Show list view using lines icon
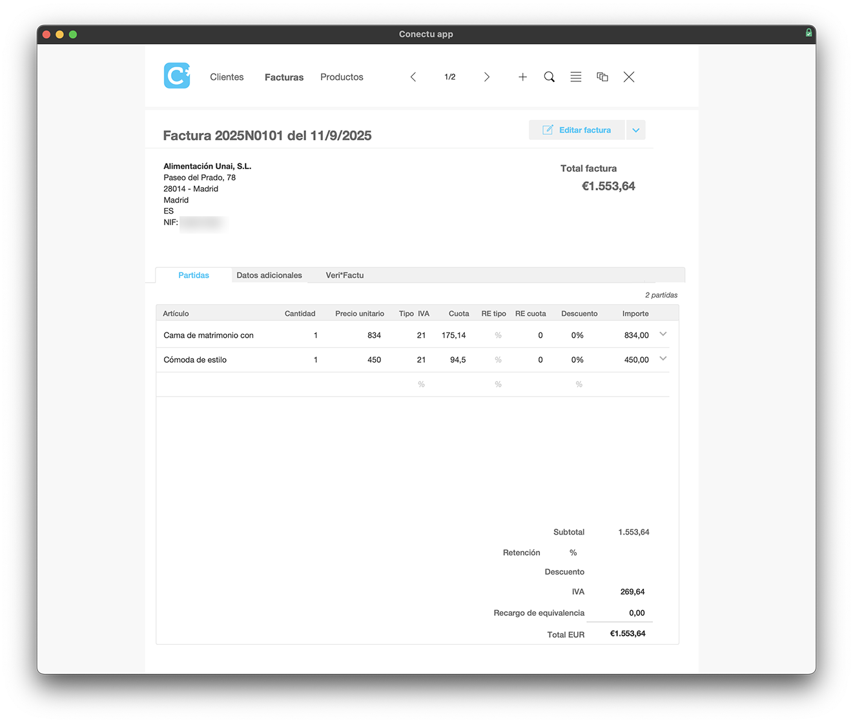Viewport: 853px width, 723px height. pyautogui.click(x=576, y=77)
